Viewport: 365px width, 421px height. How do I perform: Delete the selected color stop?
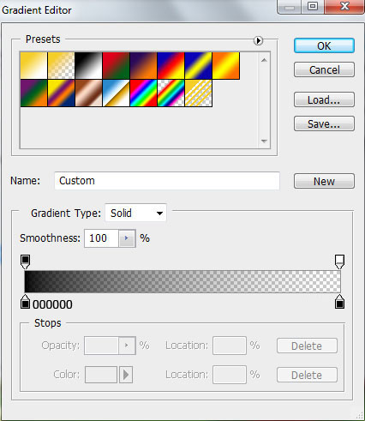click(307, 375)
